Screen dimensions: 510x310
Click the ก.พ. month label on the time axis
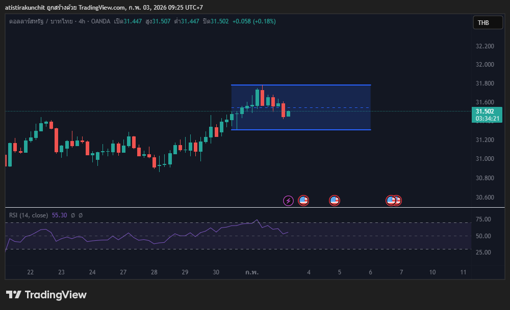tap(252, 272)
